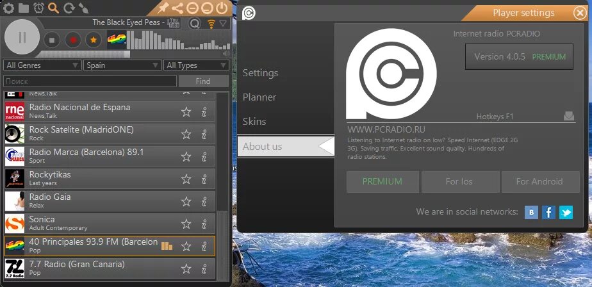The width and height of the screenshot is (592, 287).
Task: Click the Поиск search field
Action: point(90,81)
